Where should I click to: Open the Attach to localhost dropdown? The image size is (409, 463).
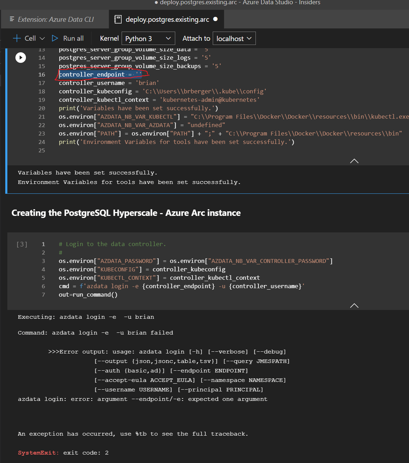point(234,38)
